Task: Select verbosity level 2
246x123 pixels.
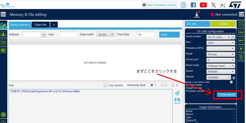Action: (x=162, y=85)
